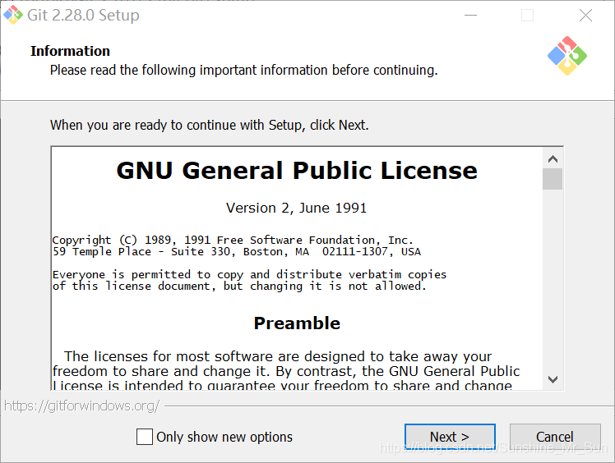Minimize the Git Setup window
The width and height of the screenshot is (615, 463).
click(x=470, y=15)
